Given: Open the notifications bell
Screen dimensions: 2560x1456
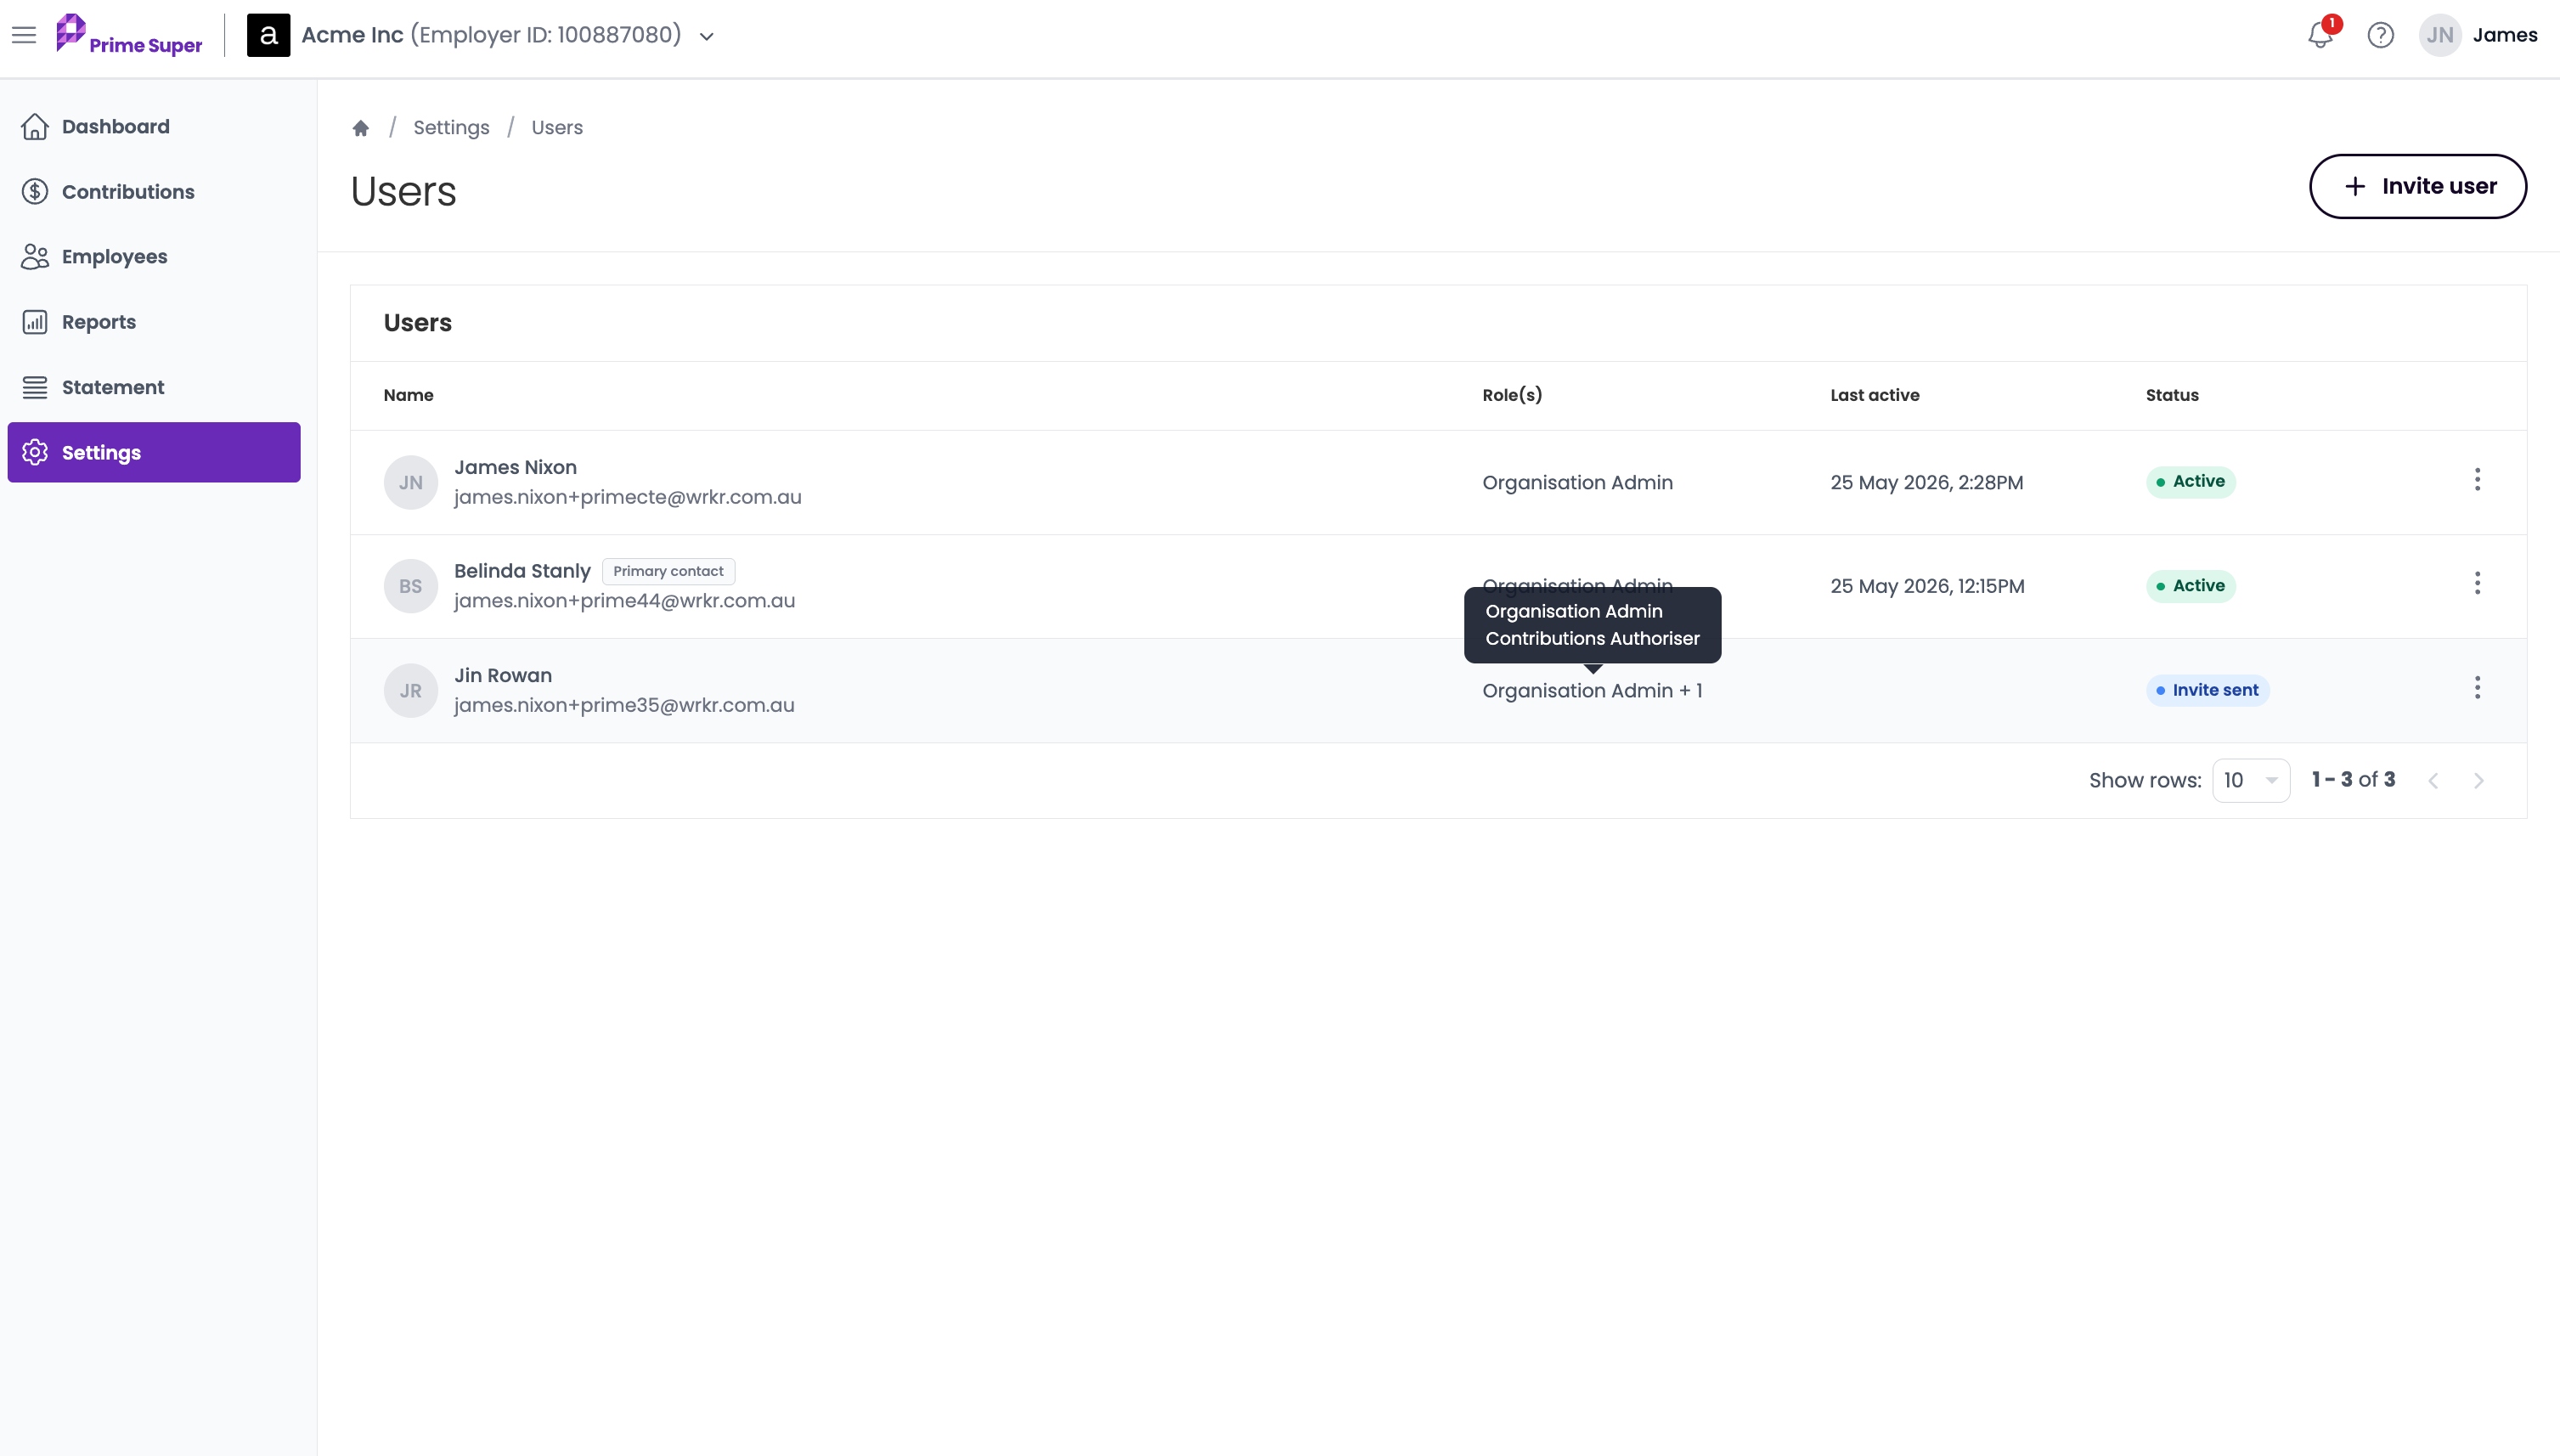Looking at the screenshot, I should 2320,35.
